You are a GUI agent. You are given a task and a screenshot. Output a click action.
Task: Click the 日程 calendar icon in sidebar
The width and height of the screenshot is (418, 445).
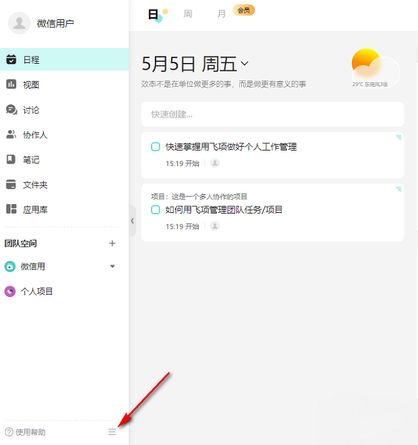click(11, 60)
